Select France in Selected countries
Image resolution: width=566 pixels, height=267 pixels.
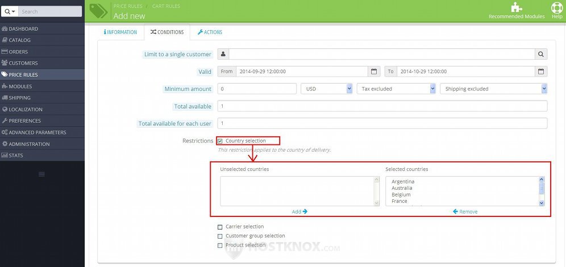[399, 201]
